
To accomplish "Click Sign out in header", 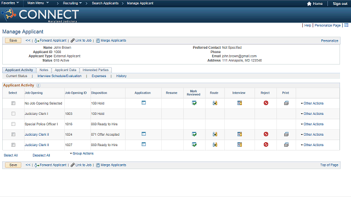I will pyautogui.click(x=340, y=4).
